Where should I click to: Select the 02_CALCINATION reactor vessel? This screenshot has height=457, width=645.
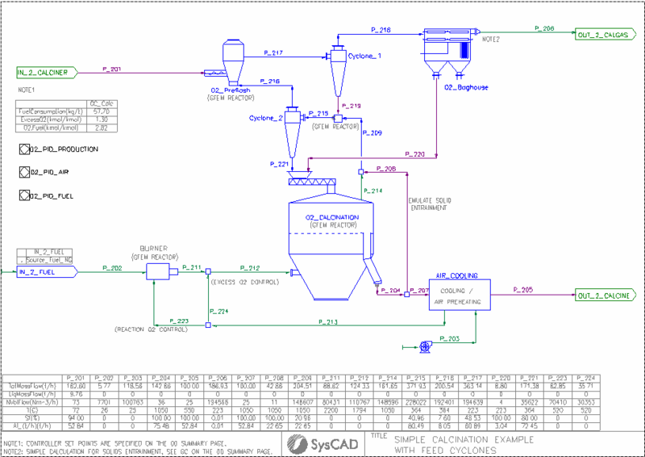coord(331,247)
